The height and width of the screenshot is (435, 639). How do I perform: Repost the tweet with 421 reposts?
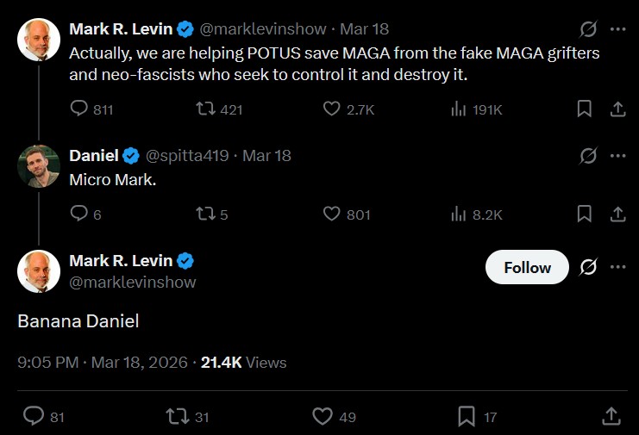206,109
